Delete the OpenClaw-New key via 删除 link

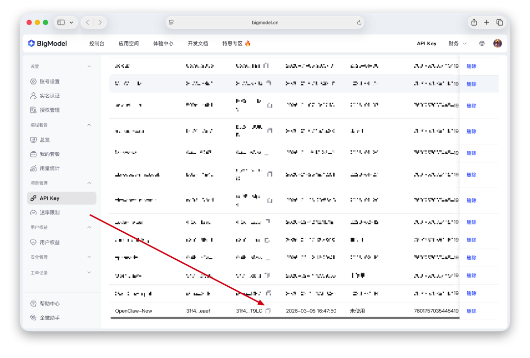(x=471, y=311)
